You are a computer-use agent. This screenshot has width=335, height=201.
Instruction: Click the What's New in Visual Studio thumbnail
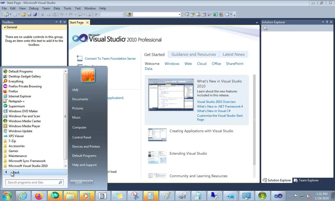(x=171, y=95)
